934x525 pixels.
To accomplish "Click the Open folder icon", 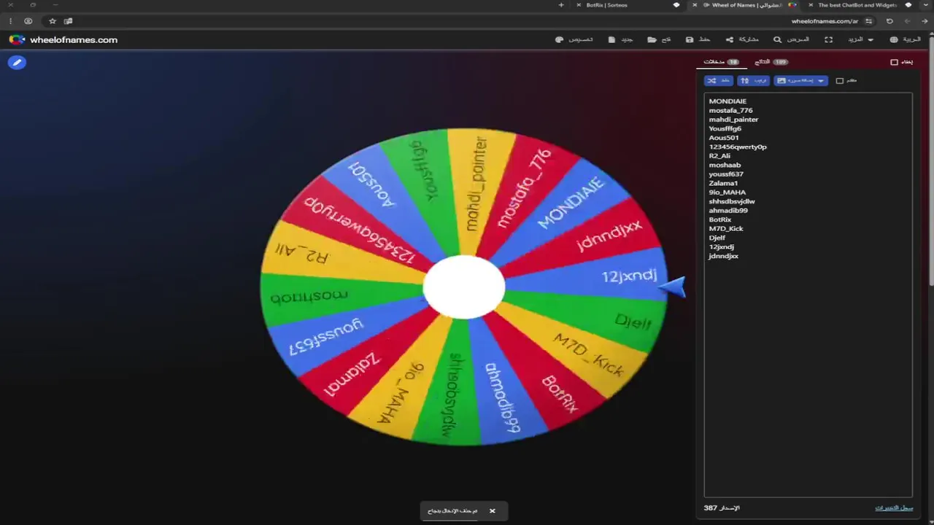I will pos(652,39).
